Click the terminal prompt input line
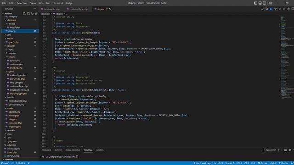Image resolution: width=294 pixels, height=165 pixels. pos(60,157)
